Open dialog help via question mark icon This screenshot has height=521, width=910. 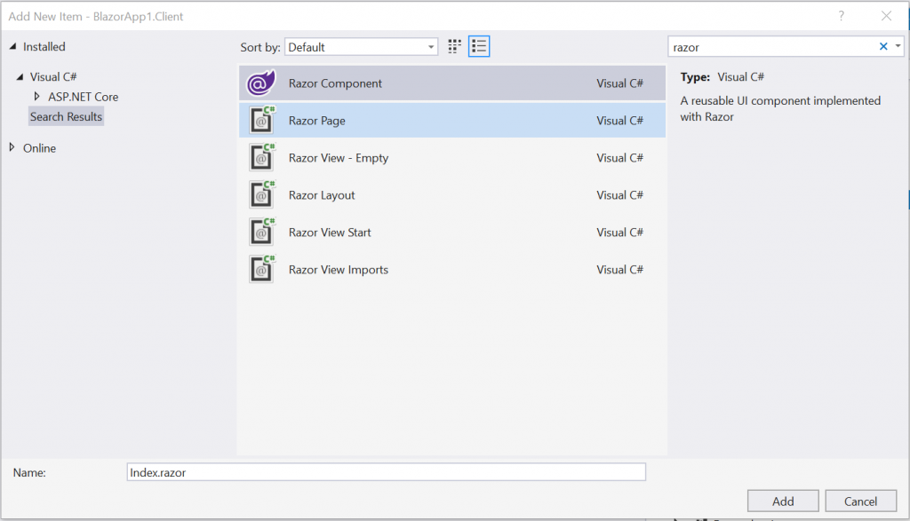(842, 16)
